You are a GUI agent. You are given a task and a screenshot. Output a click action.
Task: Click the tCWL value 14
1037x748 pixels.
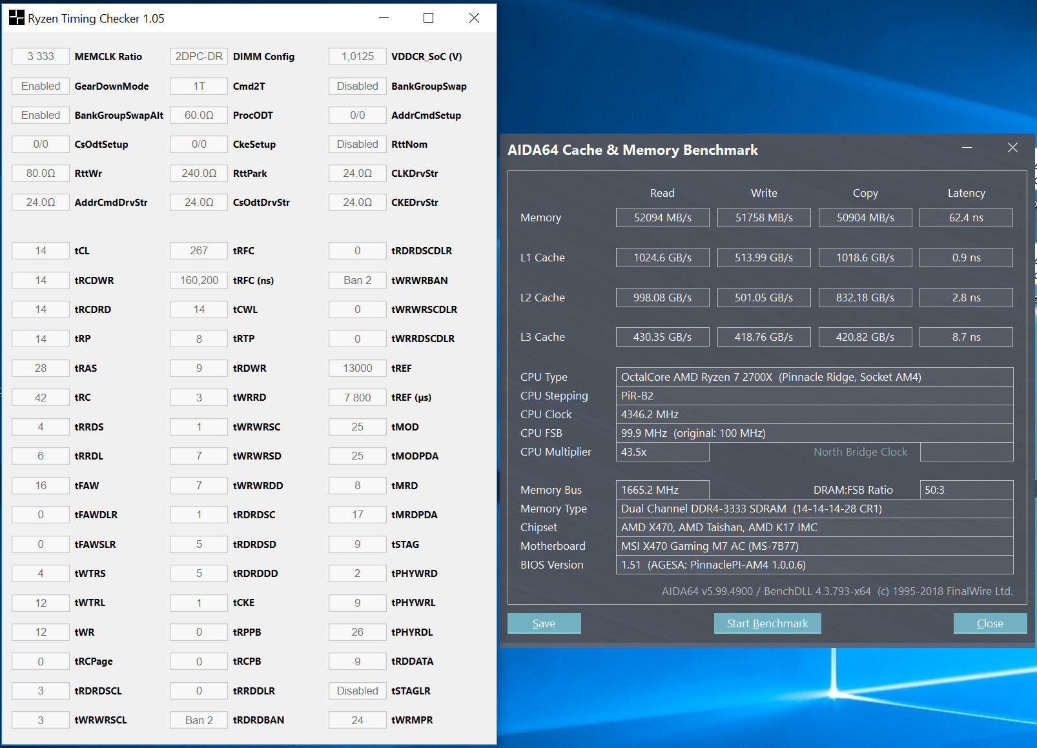(x=199, y=310)
